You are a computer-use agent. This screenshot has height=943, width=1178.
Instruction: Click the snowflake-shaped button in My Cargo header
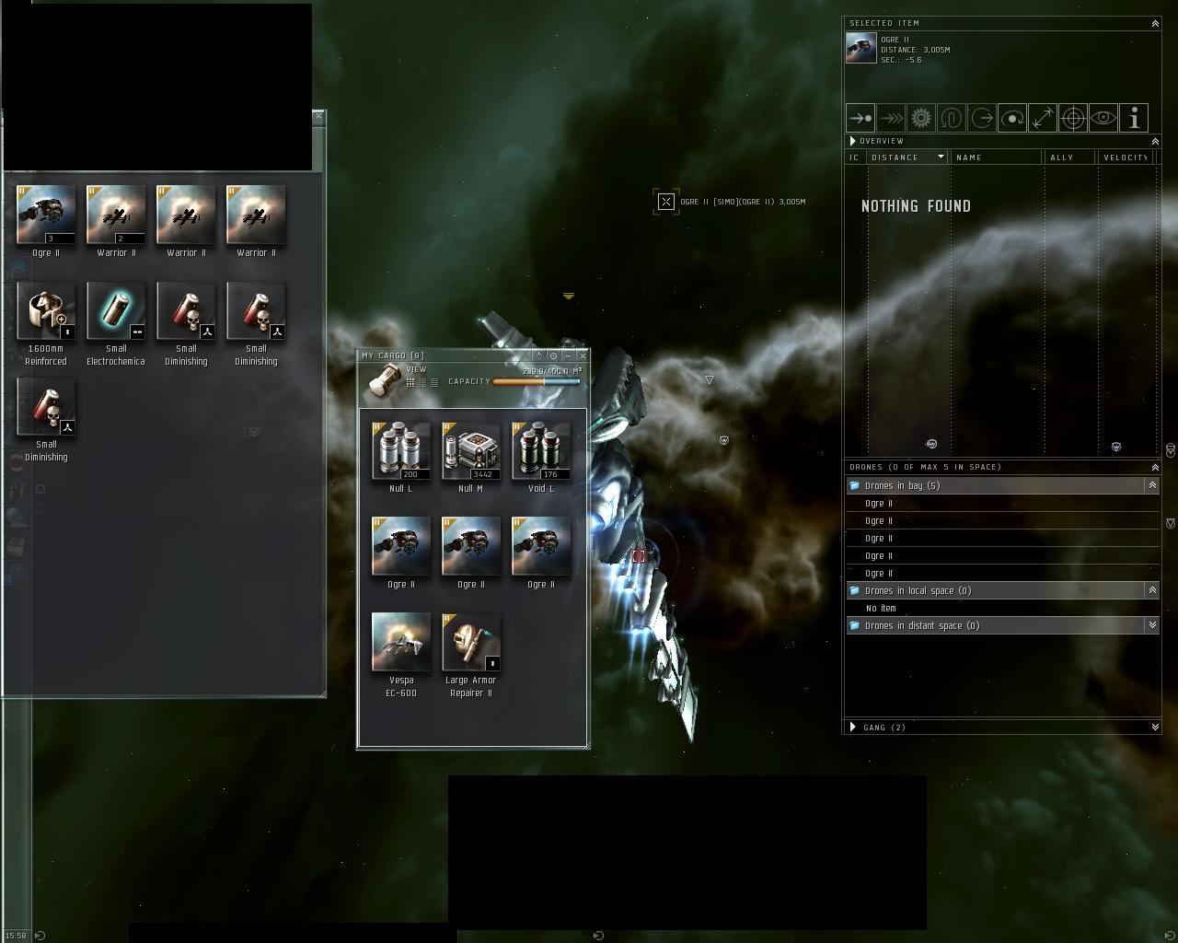tap(538, 355)
